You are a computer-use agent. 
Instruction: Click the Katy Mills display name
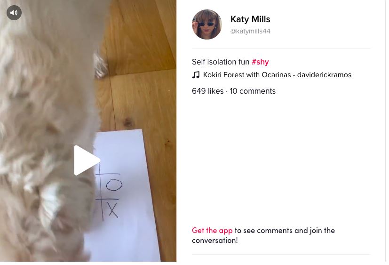[x=250, y=19]
